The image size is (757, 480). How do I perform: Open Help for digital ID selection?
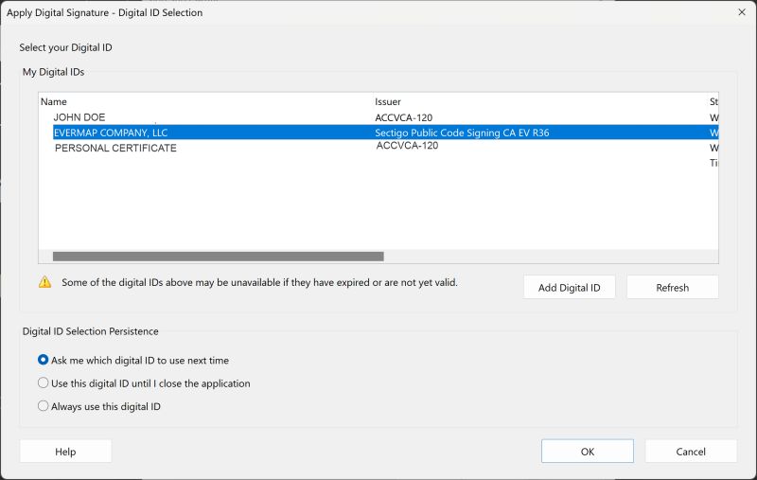(65, 452)
